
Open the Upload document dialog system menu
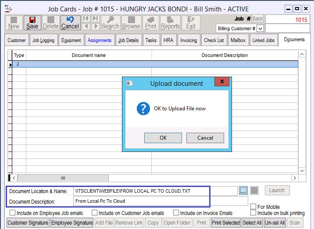pos(129,83)
